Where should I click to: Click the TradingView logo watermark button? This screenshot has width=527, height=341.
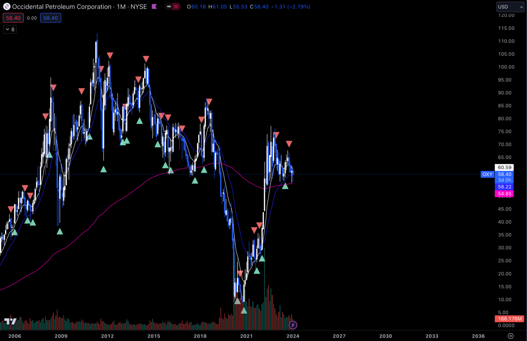[10, 321]
